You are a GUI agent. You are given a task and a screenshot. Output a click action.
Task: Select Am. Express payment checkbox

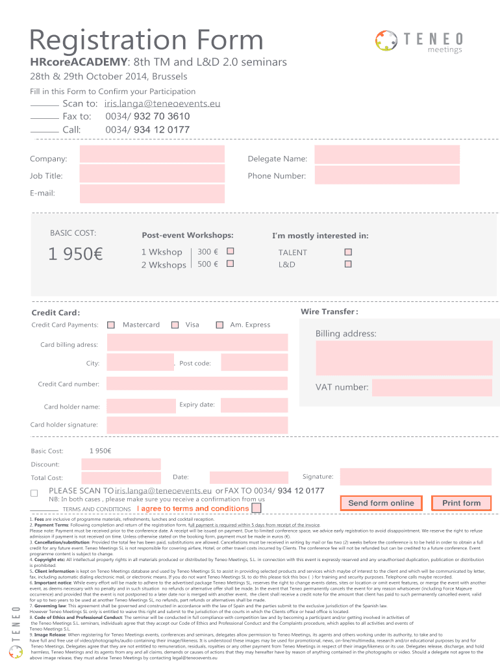click(219, 325)
